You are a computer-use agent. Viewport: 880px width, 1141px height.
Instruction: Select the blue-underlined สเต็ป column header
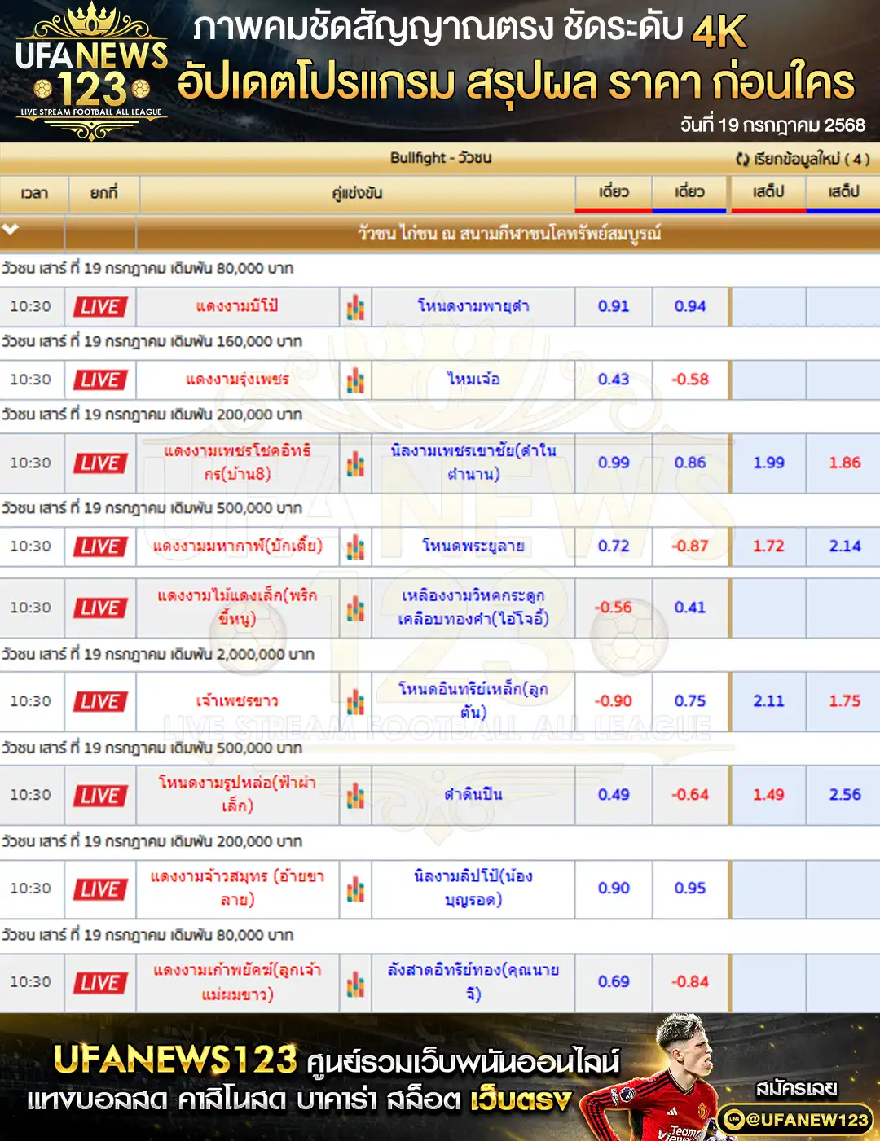(843, 192)
